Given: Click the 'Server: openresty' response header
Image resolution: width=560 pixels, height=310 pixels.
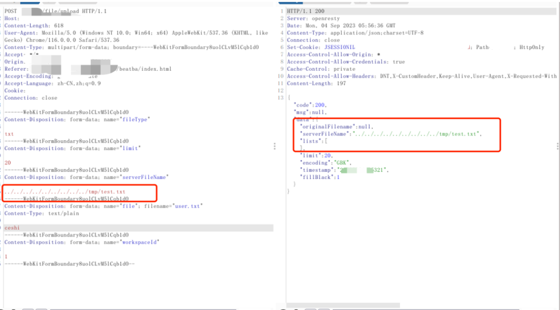Looking at the screenshot, I should coord(313,18).
